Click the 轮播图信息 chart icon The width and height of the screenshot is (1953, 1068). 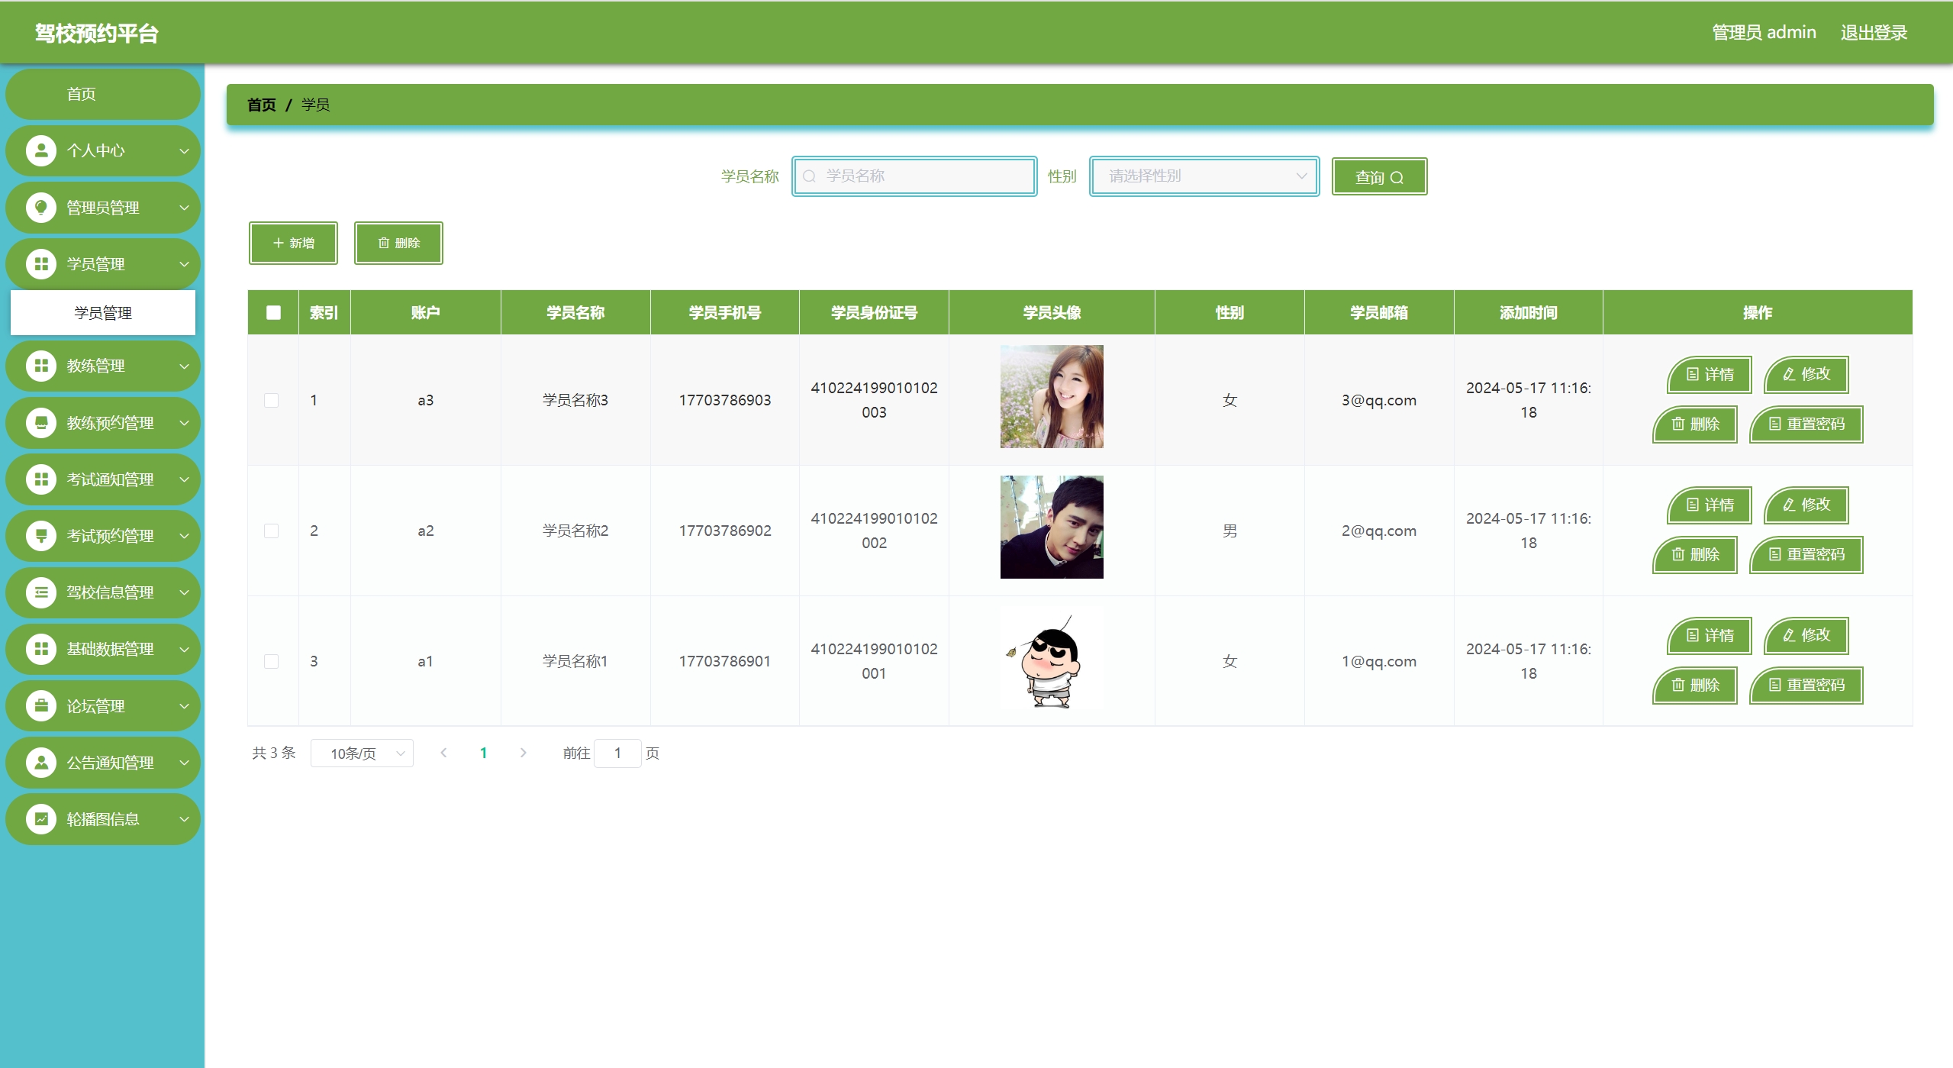(41, 818)
